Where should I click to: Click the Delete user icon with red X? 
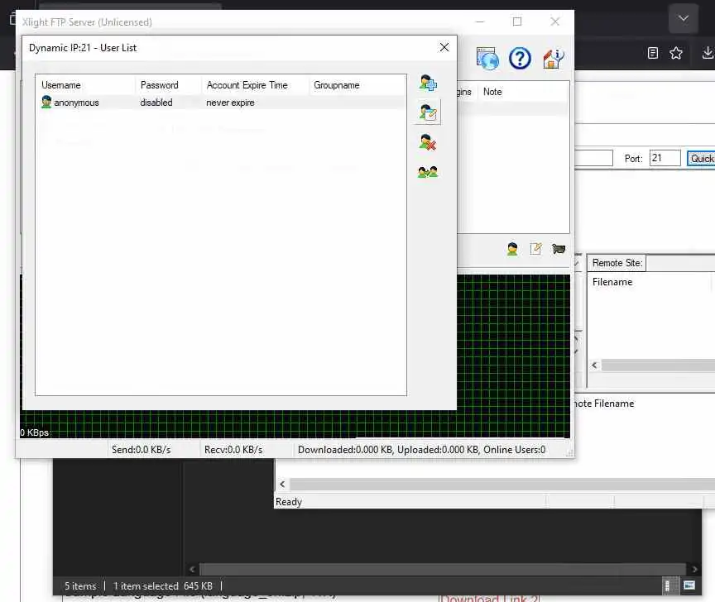pos(428,142)
